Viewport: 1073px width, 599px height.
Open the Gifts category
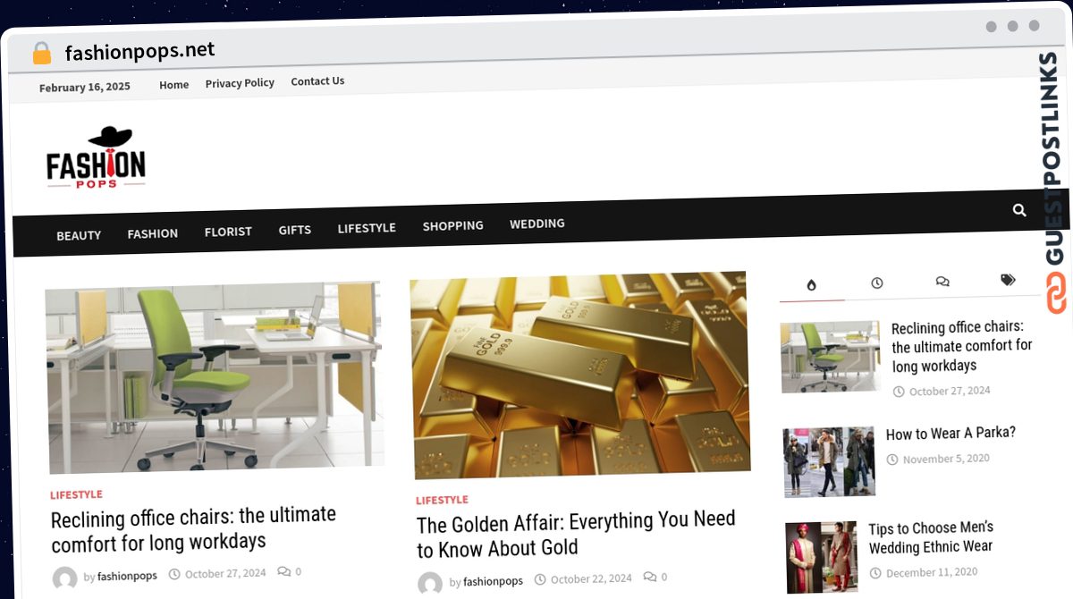tap(294, 230)
